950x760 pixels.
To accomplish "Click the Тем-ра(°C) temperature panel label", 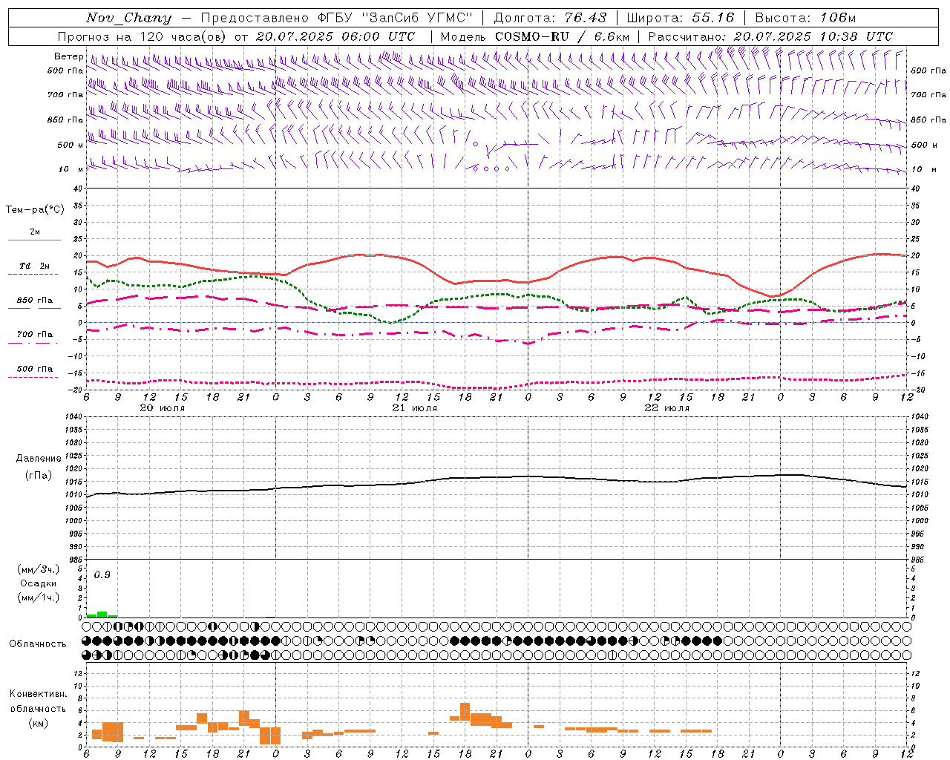I will tap(35, 209).
